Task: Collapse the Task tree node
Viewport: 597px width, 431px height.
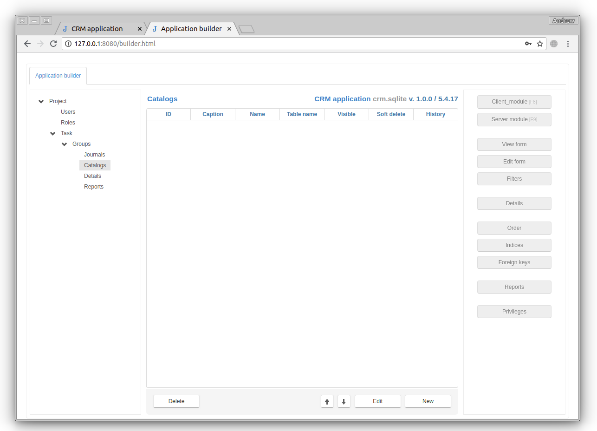Action: pos(53,133)
